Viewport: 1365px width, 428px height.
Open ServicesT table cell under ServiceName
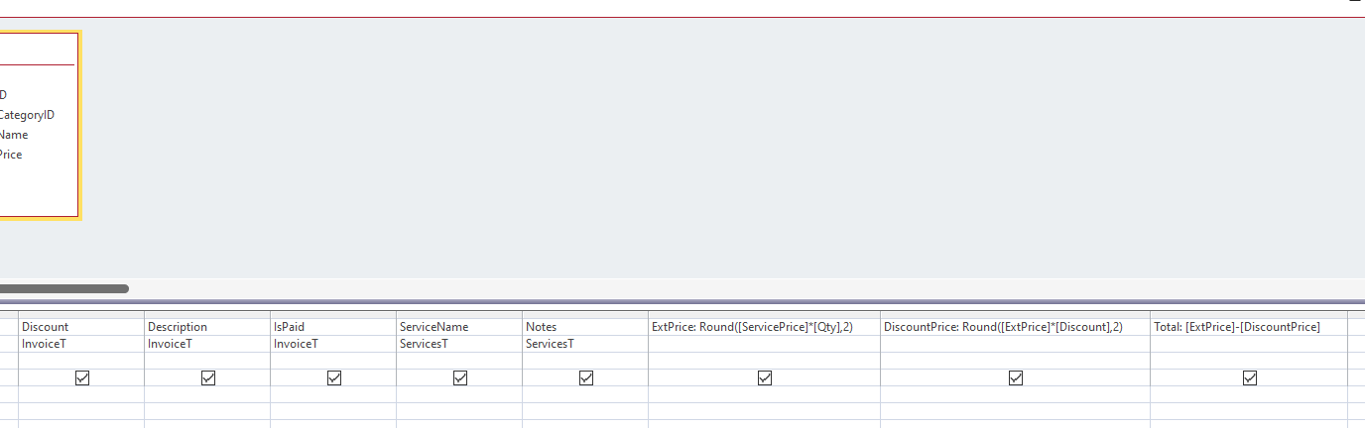point(458,344)
